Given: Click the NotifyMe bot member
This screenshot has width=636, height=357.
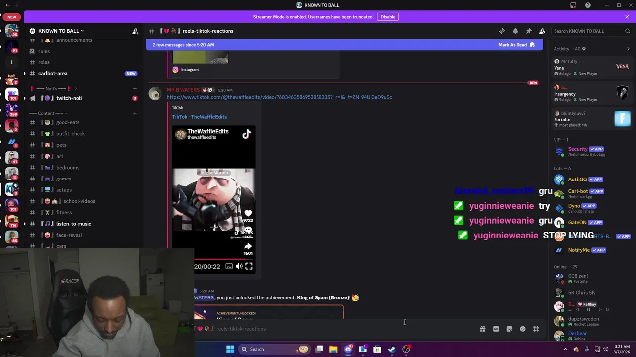Looking at the screenshot, I should point(592,250).
